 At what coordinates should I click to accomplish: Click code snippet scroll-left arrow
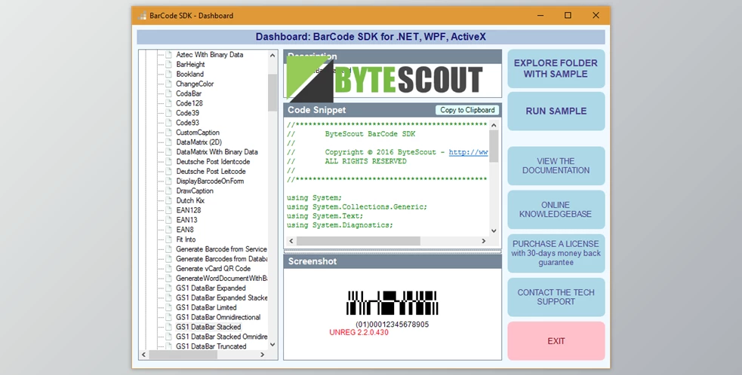tap(291, 241)
